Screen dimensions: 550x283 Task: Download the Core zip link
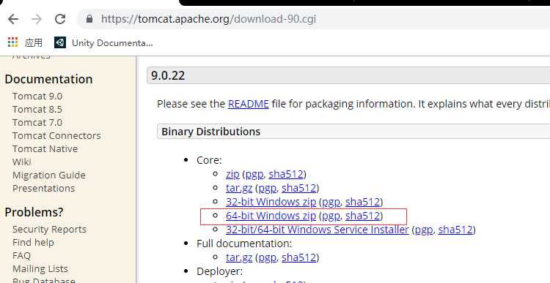232,174
